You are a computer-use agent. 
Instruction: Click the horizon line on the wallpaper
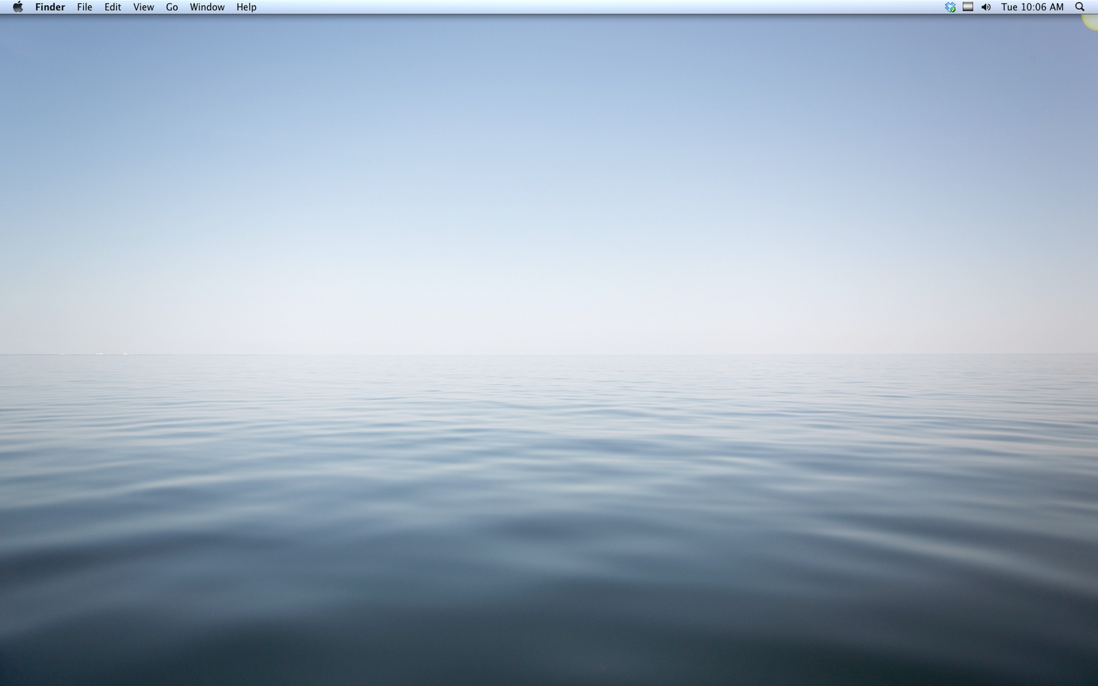(x=549, y=355)
